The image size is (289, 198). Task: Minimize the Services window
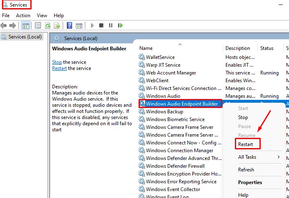point(281,4)
